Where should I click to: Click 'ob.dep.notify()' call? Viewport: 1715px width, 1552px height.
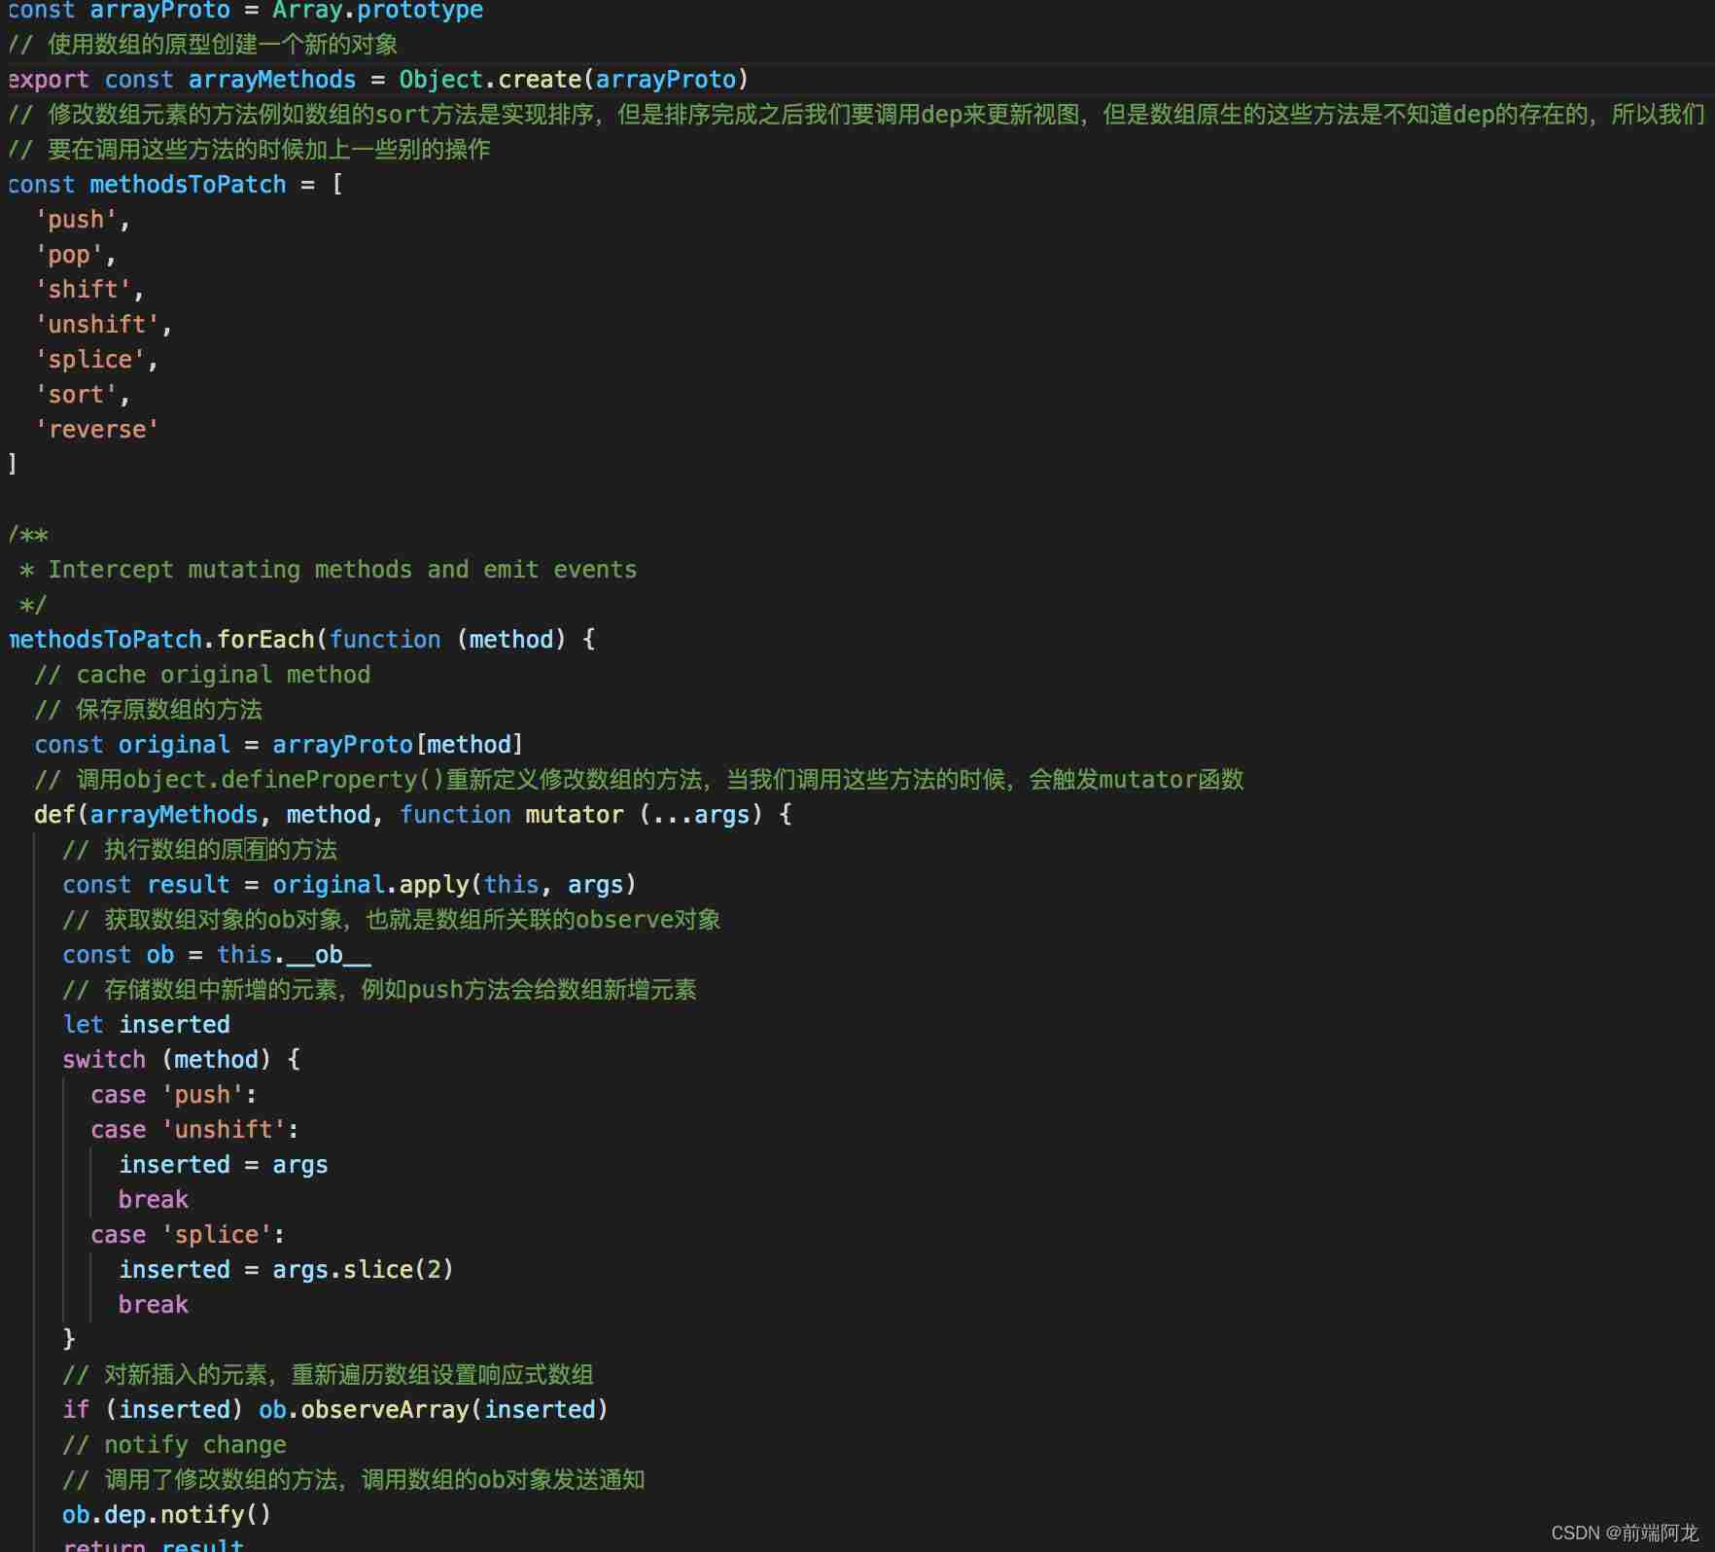click(167, 1515)
